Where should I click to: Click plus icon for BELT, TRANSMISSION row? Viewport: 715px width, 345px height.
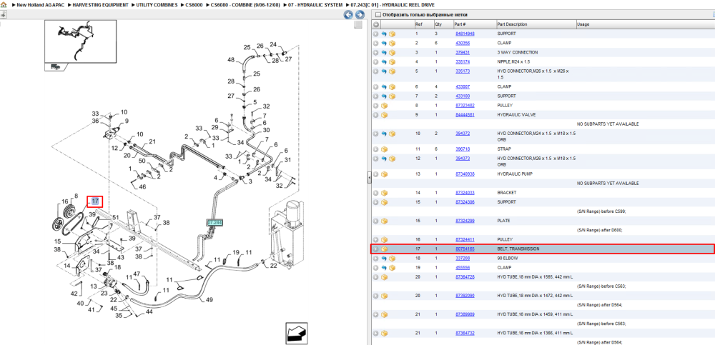coord(376,249)
